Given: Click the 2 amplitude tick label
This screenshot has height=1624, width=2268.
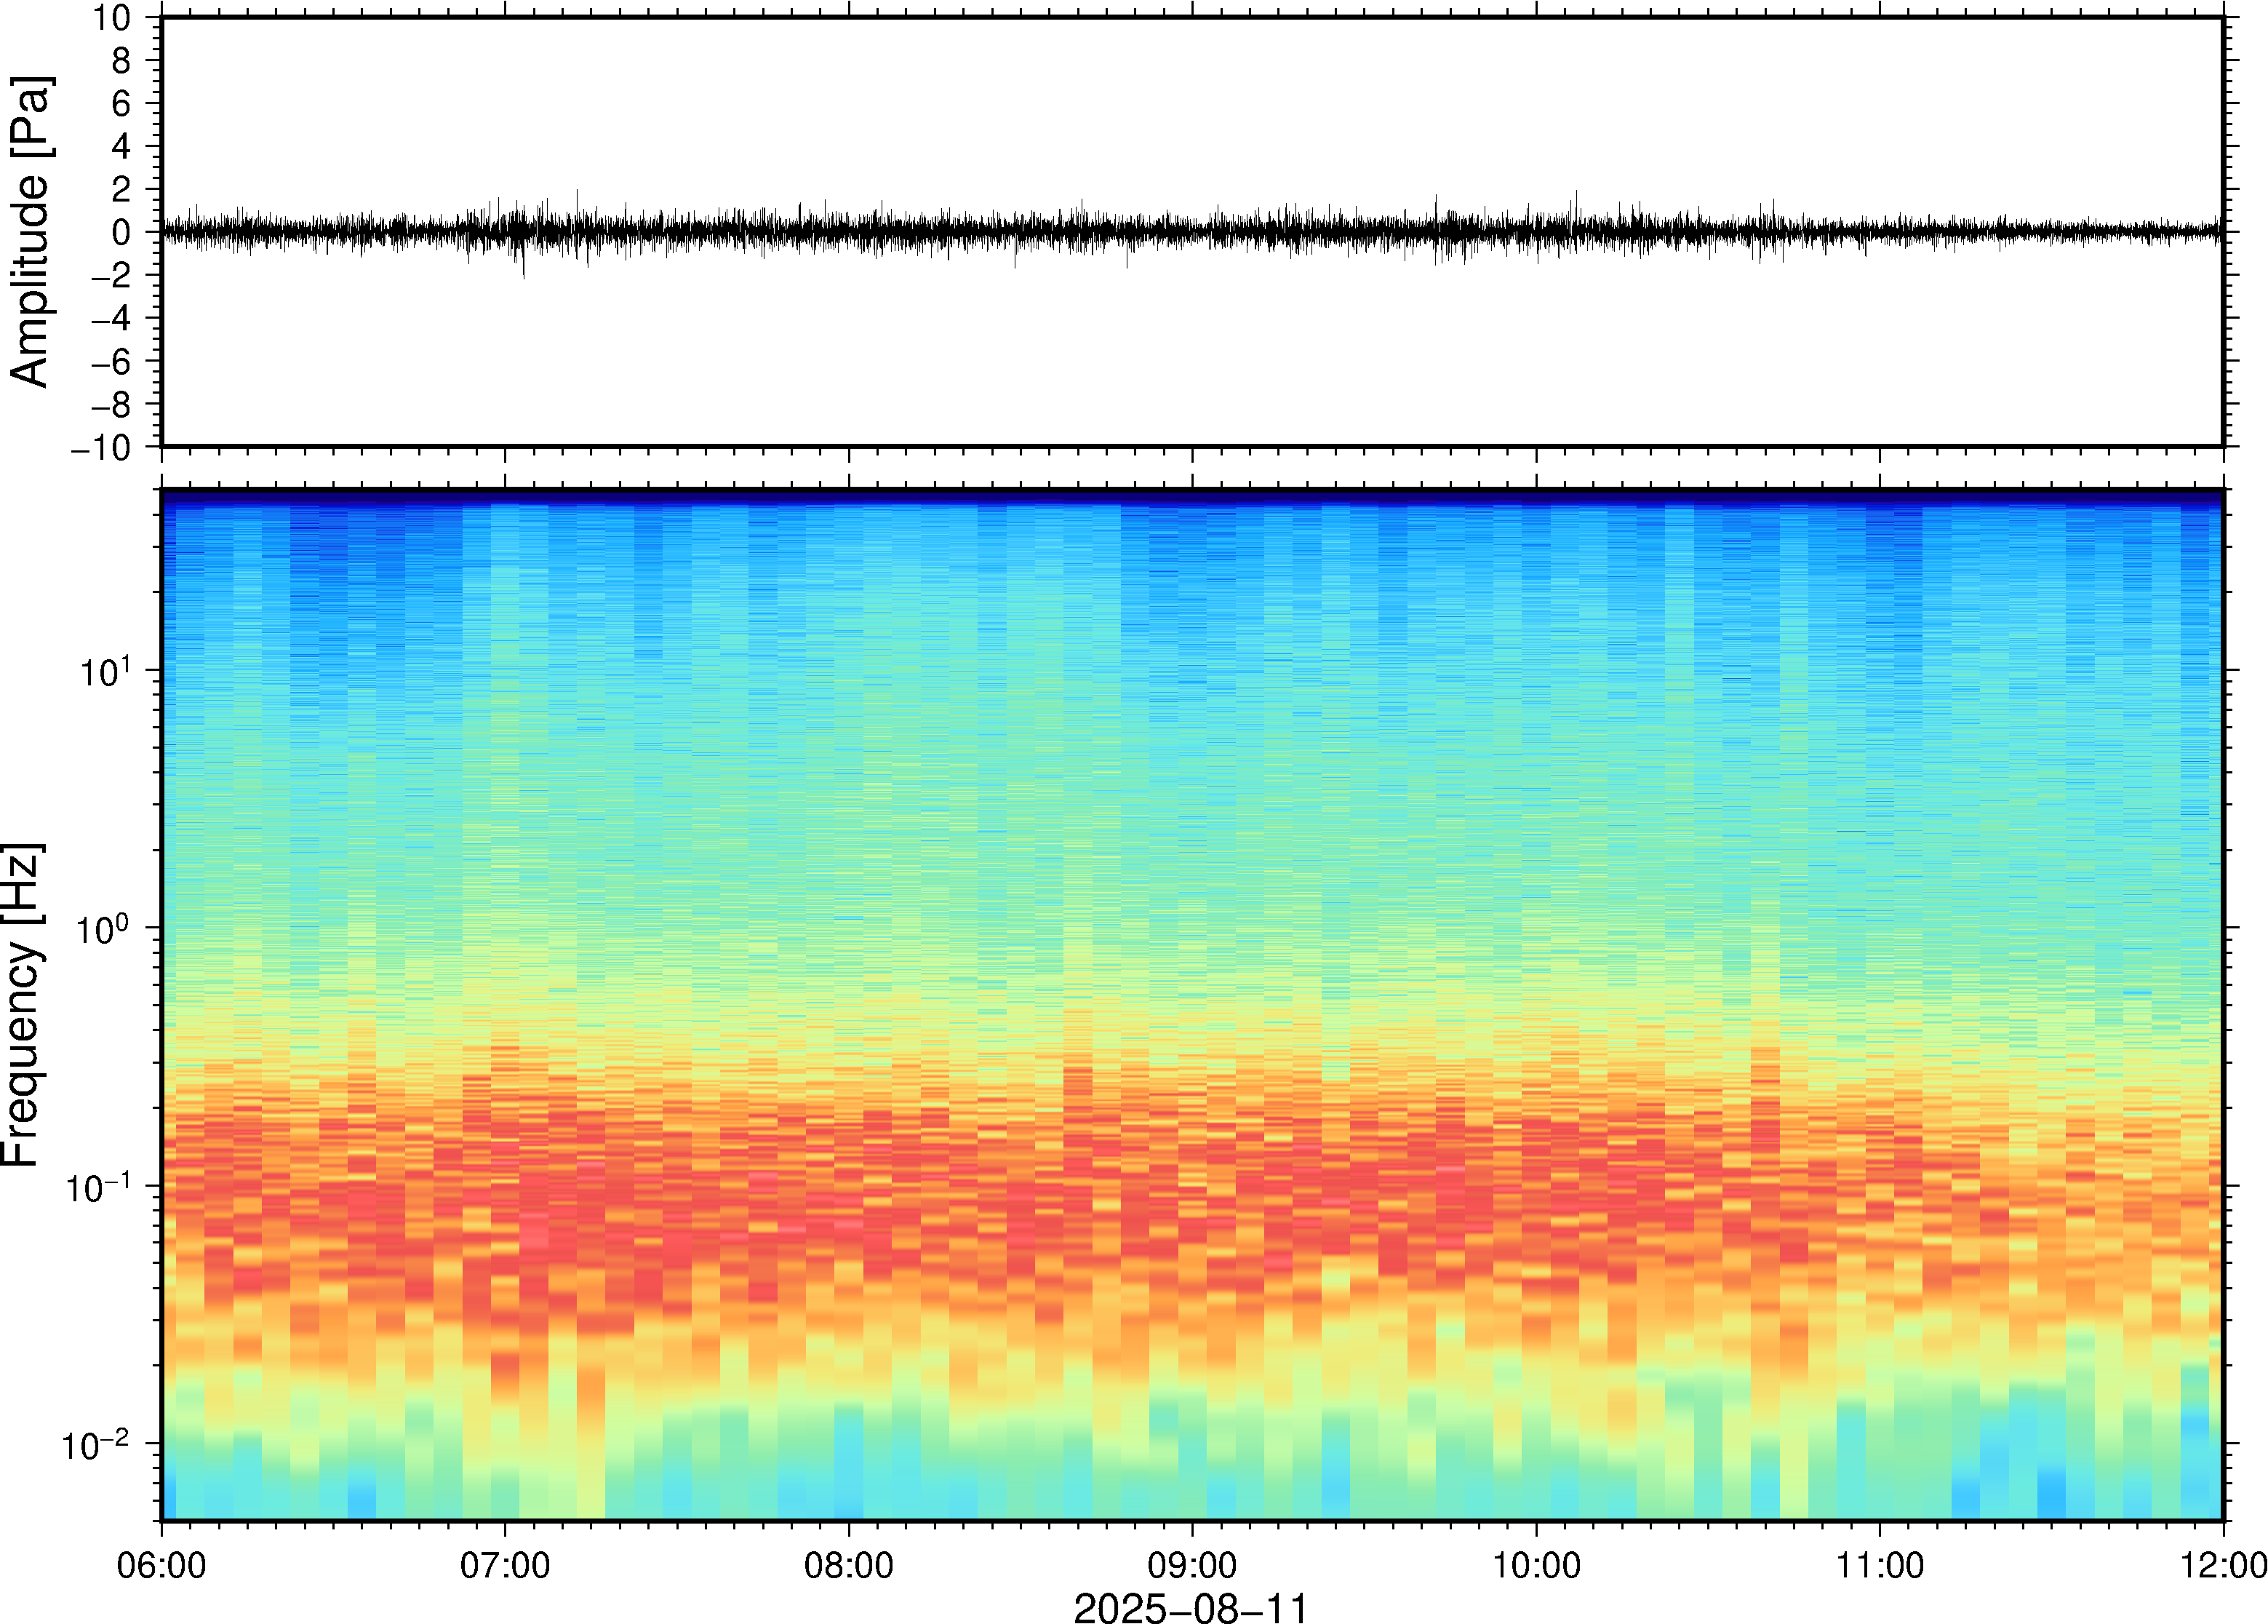Looking at the screenshot, I should (122, 189).
